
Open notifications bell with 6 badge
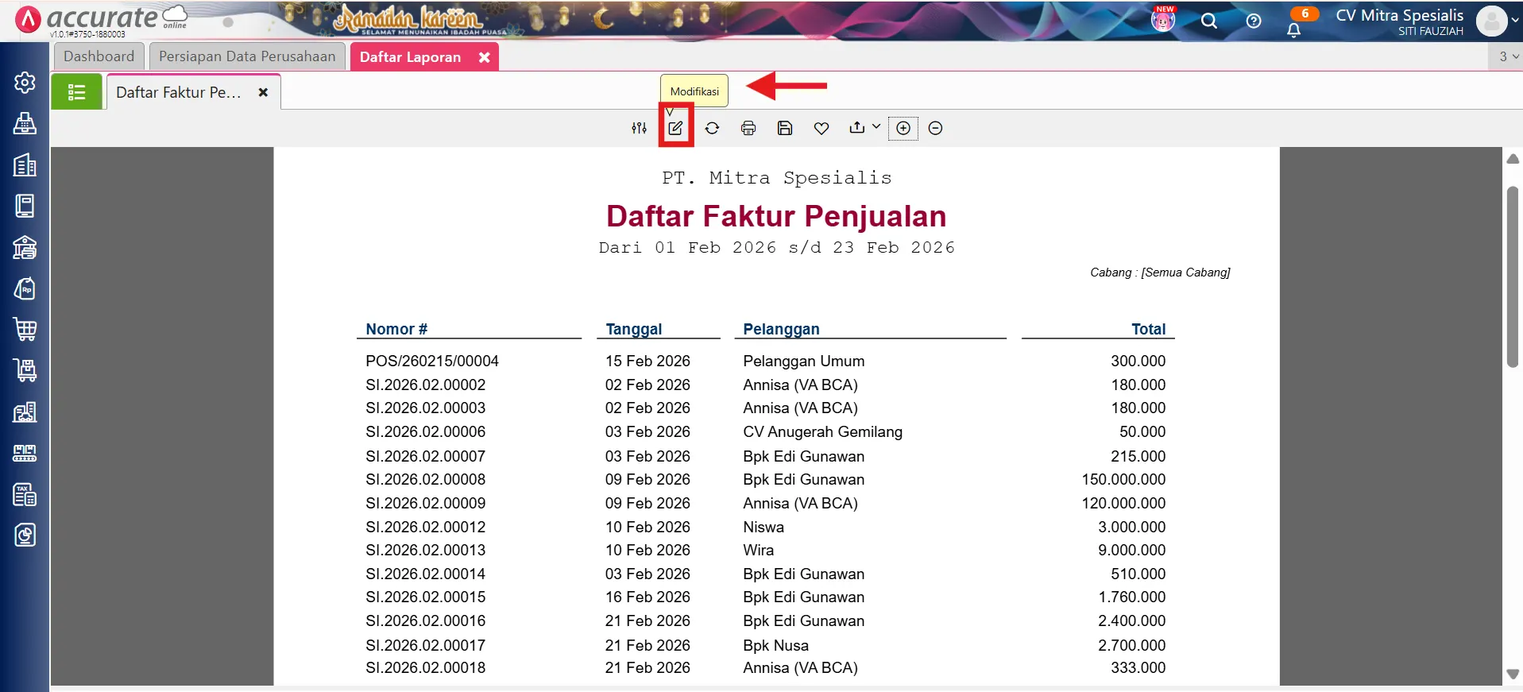pyautogui.click(x=1294, y=29)
